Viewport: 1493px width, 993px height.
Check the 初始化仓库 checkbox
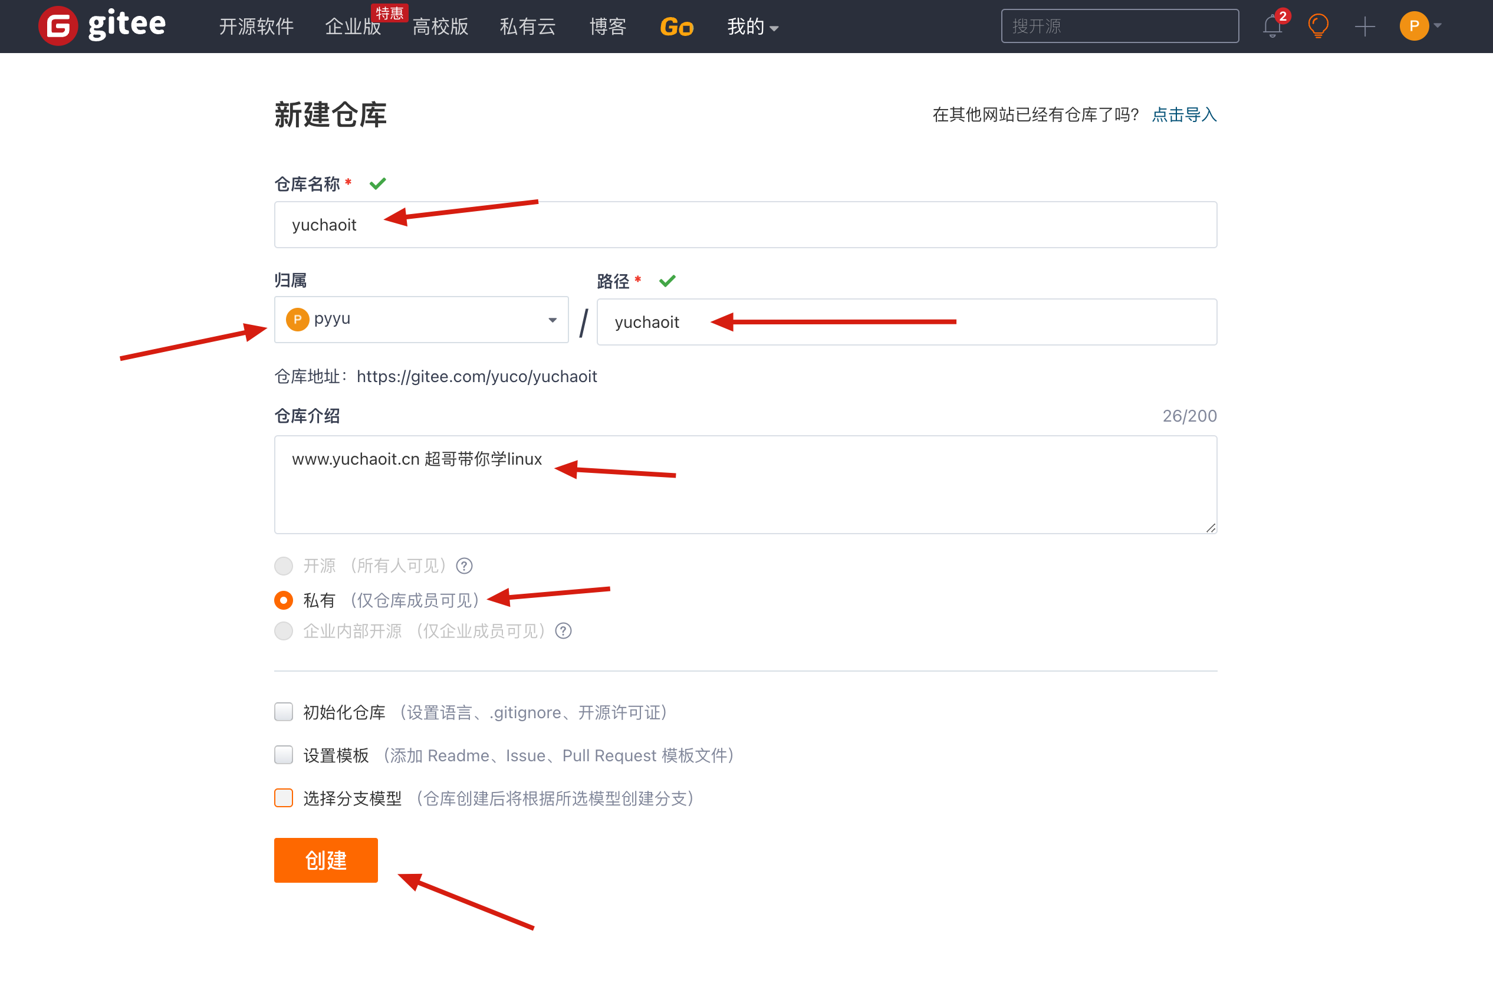pyautogui.click(x=284, y=712)
